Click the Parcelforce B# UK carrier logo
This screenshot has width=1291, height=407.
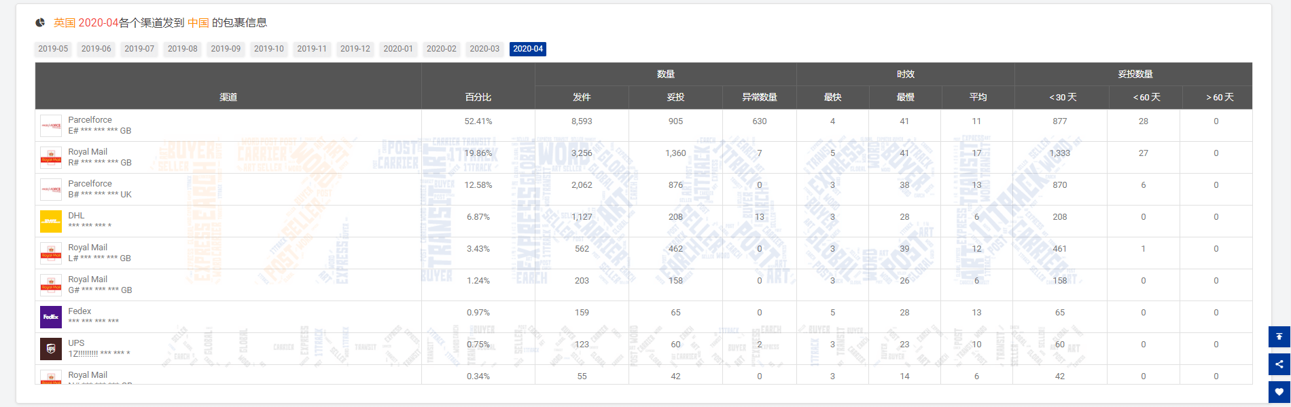[x=51, y=189]
